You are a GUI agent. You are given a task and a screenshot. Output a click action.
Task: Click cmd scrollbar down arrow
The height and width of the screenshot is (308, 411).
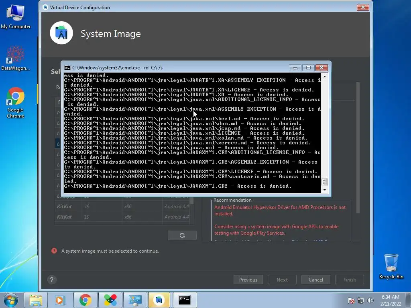[325, 190]
